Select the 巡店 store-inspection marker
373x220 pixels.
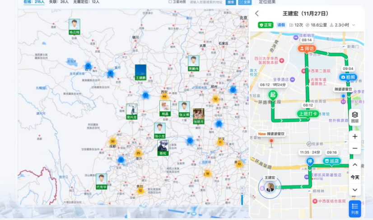(x=332, y=160)
